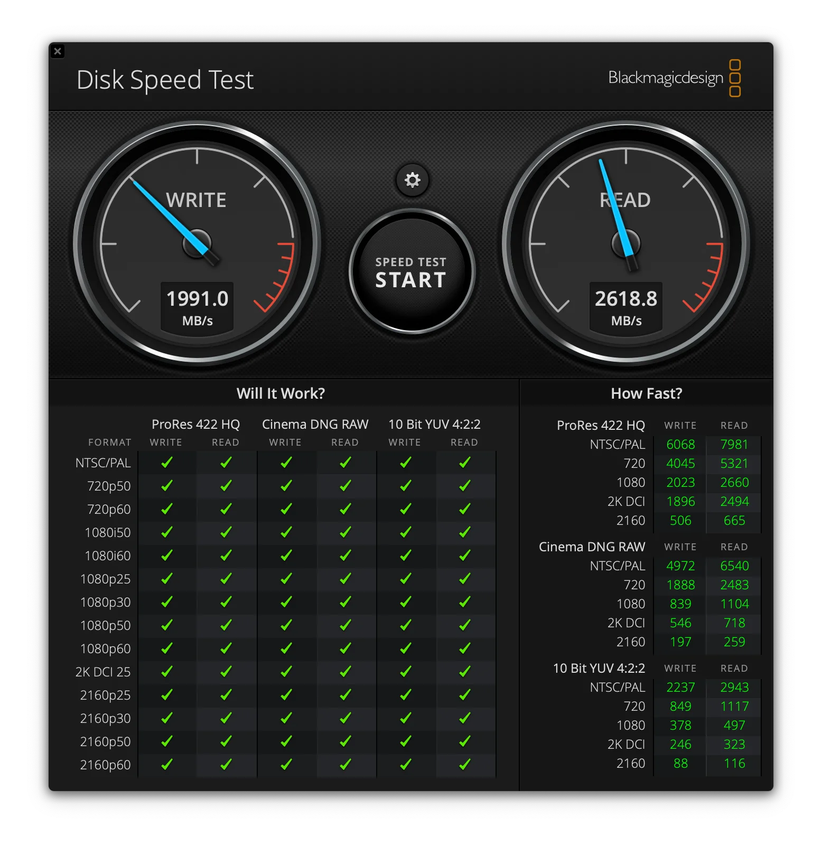This screenshot has height=847, width=822.
Task: Click 1080p50 Cinema DNG RAW write checkmark
Action: tap(286, 625)
